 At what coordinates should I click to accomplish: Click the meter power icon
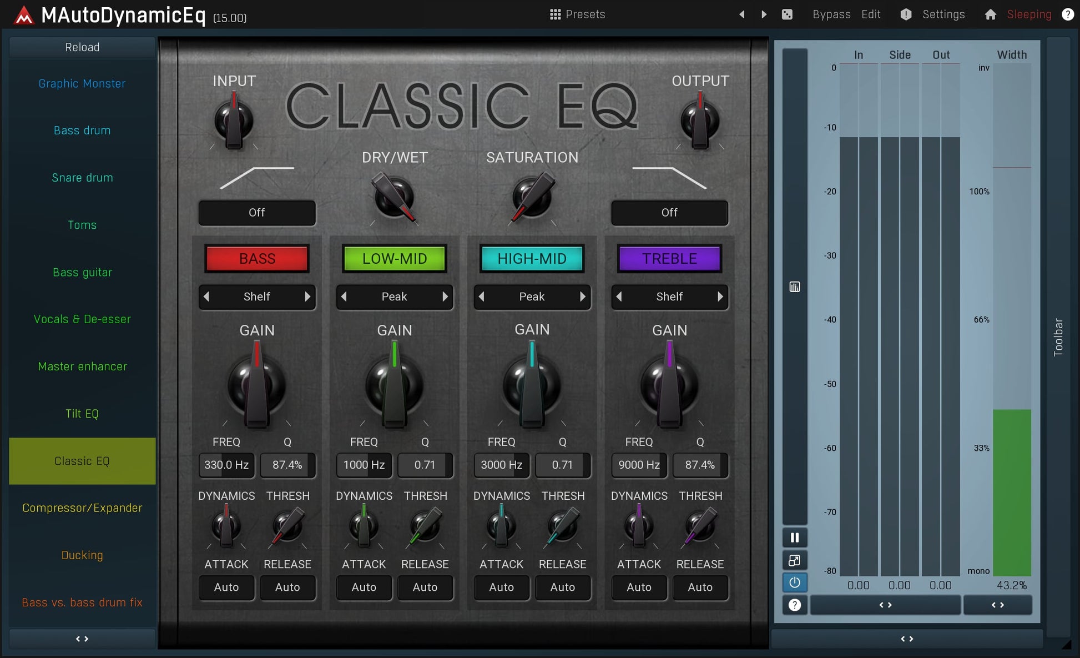point(795,582)
